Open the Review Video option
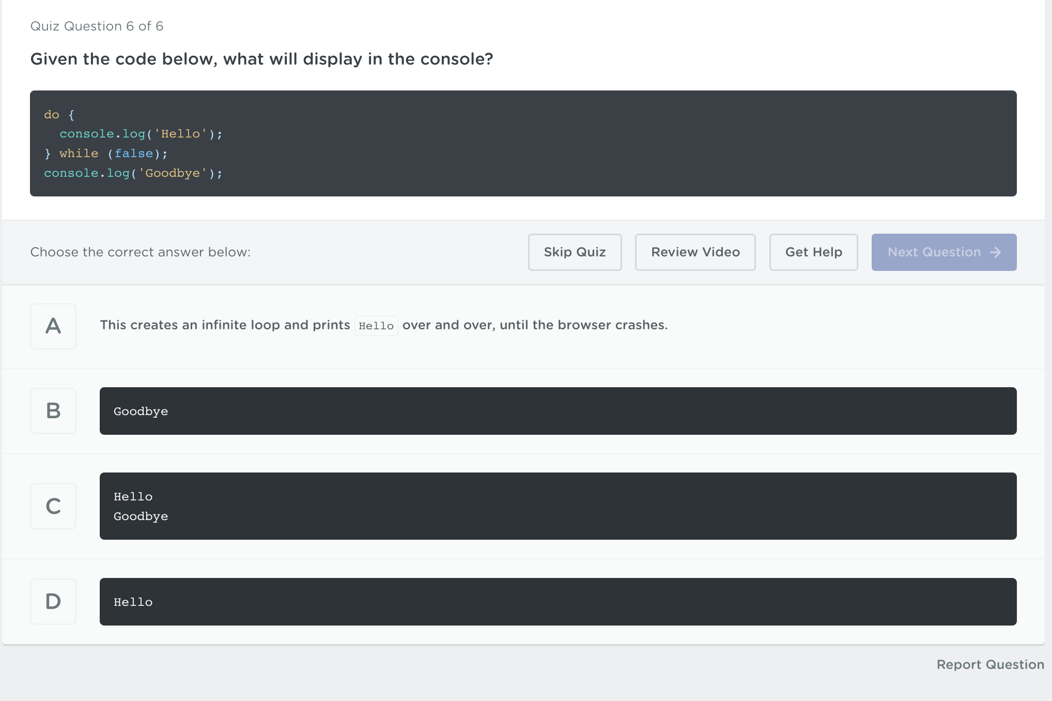 click(695, 252)
